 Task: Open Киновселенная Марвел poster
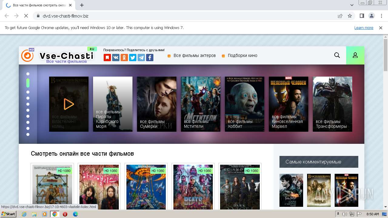pyautogui.click(x=289, y=104)
